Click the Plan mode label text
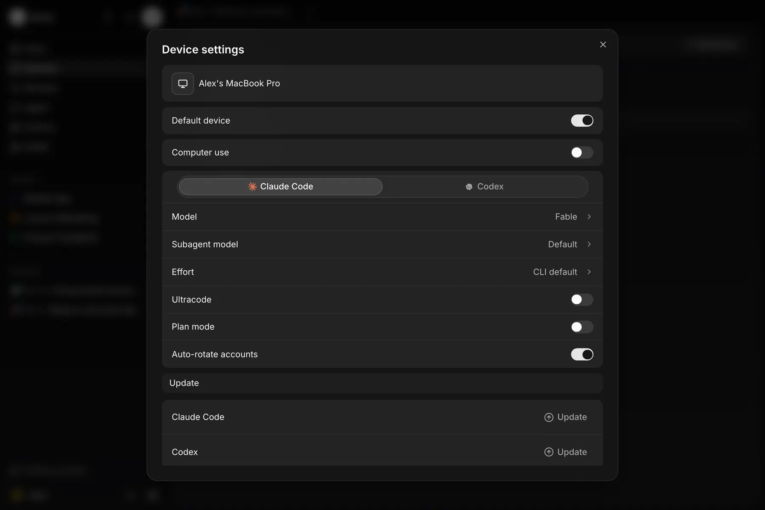This screenshot has width=765, height=510. pyautogui.click(x=193, y=327)
